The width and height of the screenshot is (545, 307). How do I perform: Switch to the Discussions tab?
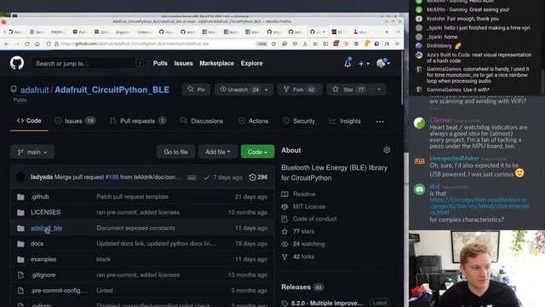click(202, 121)
